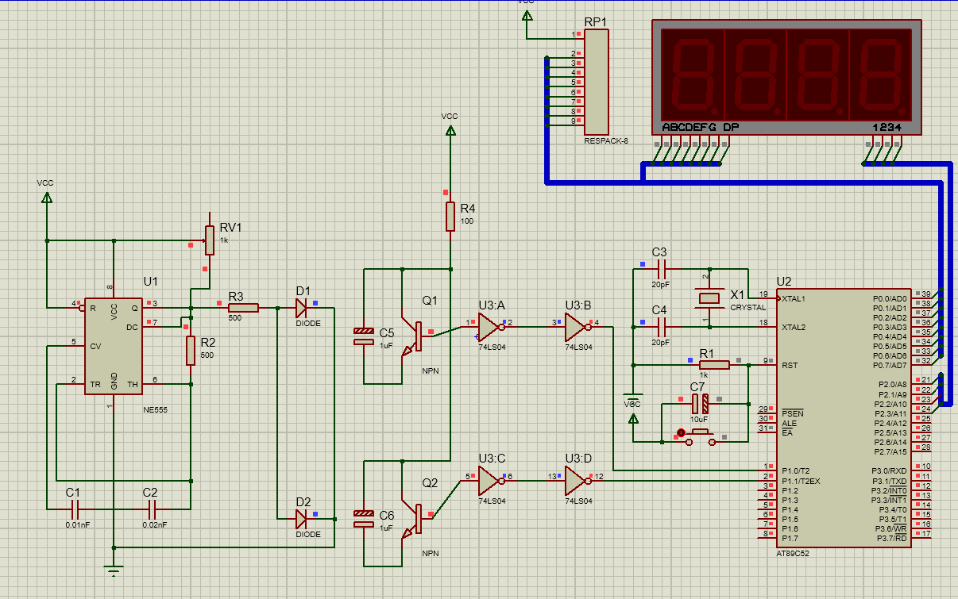Image resolution: width=958 pixels, height=599 pixels.
Task: Select capacitor C3 symbol
Action: [x=660, y=269]
